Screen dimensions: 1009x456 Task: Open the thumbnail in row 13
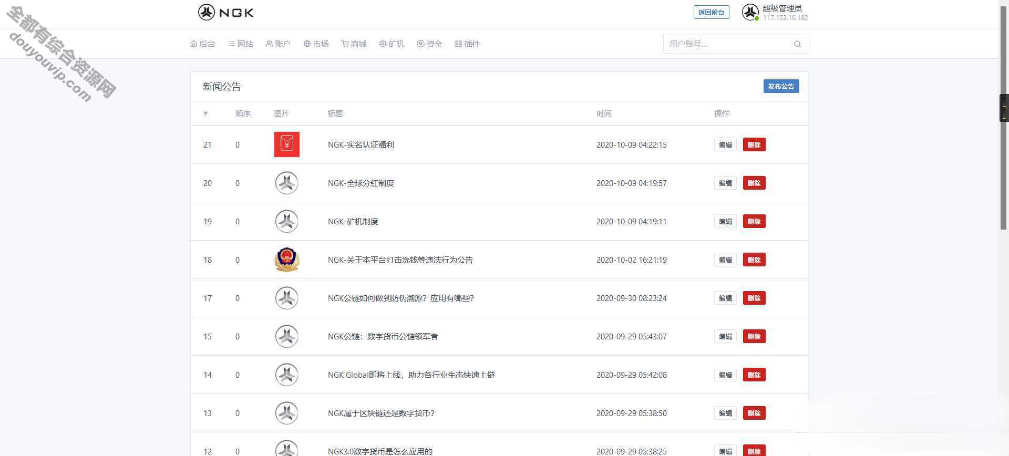click(287, 413)
